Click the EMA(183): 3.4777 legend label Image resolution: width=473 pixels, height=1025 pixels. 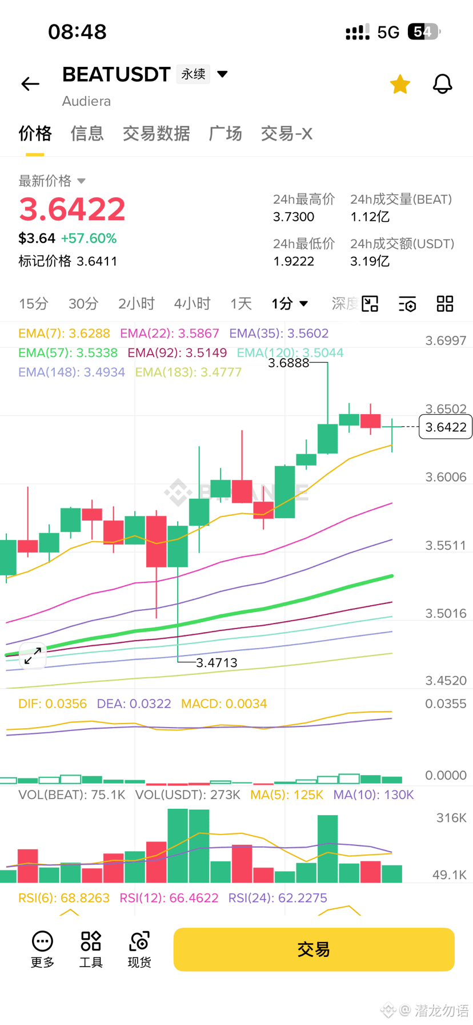(x=189, y=372)
